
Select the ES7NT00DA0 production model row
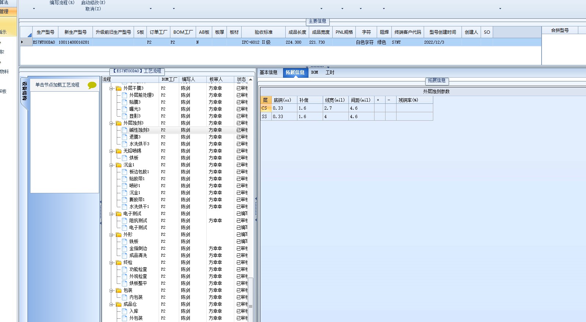(281, 42)
